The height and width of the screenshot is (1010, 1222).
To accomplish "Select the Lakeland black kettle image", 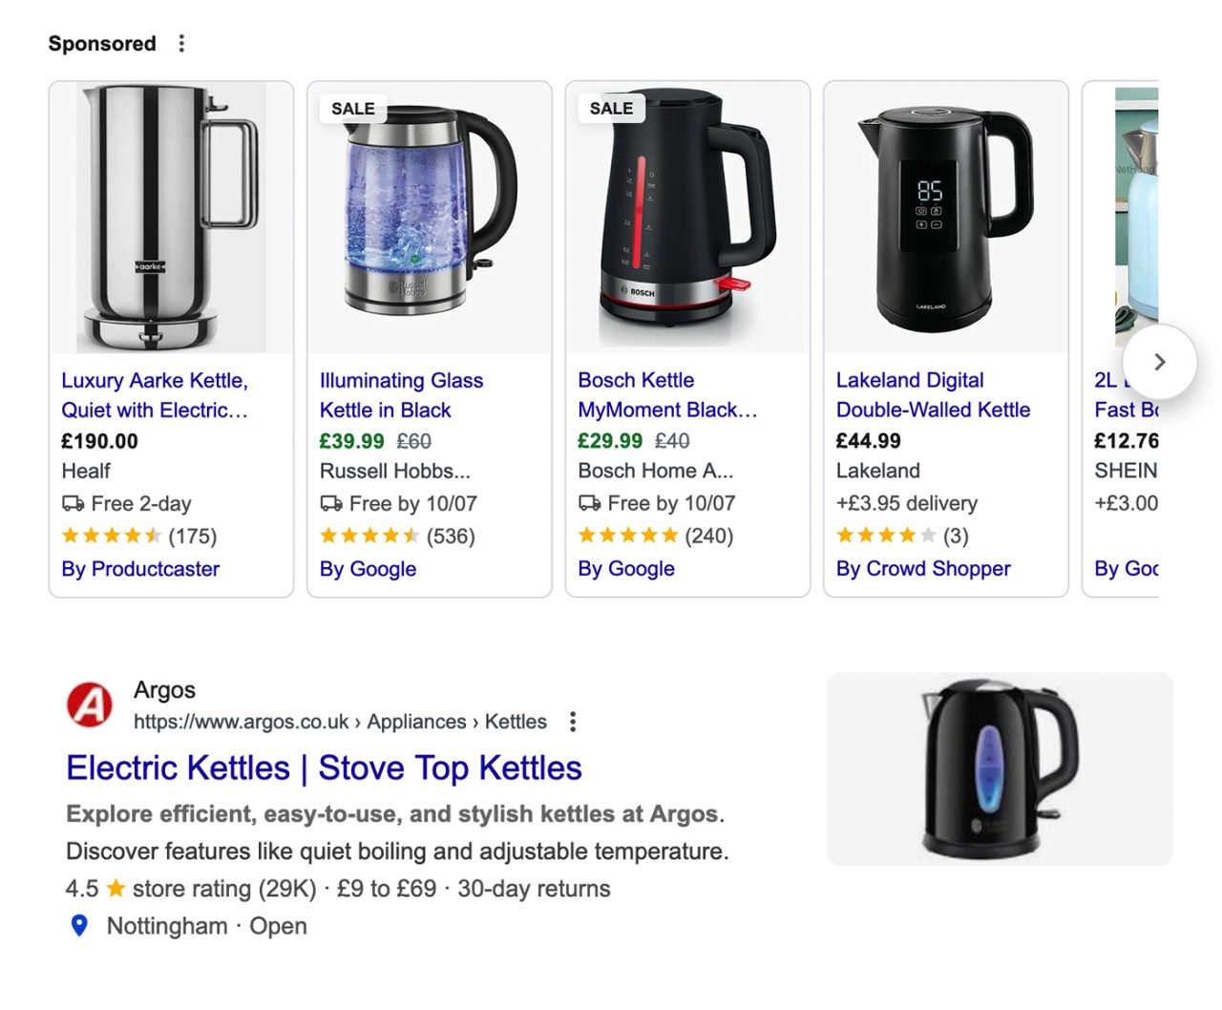I will click(x=945, y=218).
